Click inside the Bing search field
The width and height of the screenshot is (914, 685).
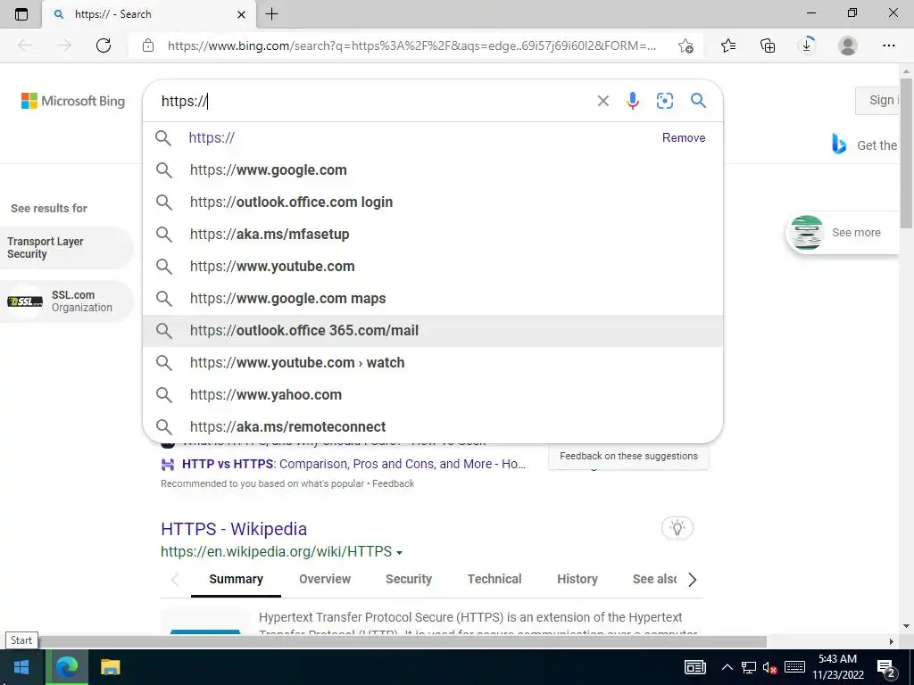pos(373,101)
